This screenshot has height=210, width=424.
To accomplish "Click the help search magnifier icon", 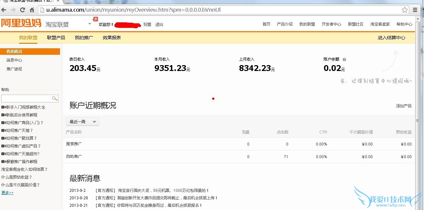I will [55, 98].
